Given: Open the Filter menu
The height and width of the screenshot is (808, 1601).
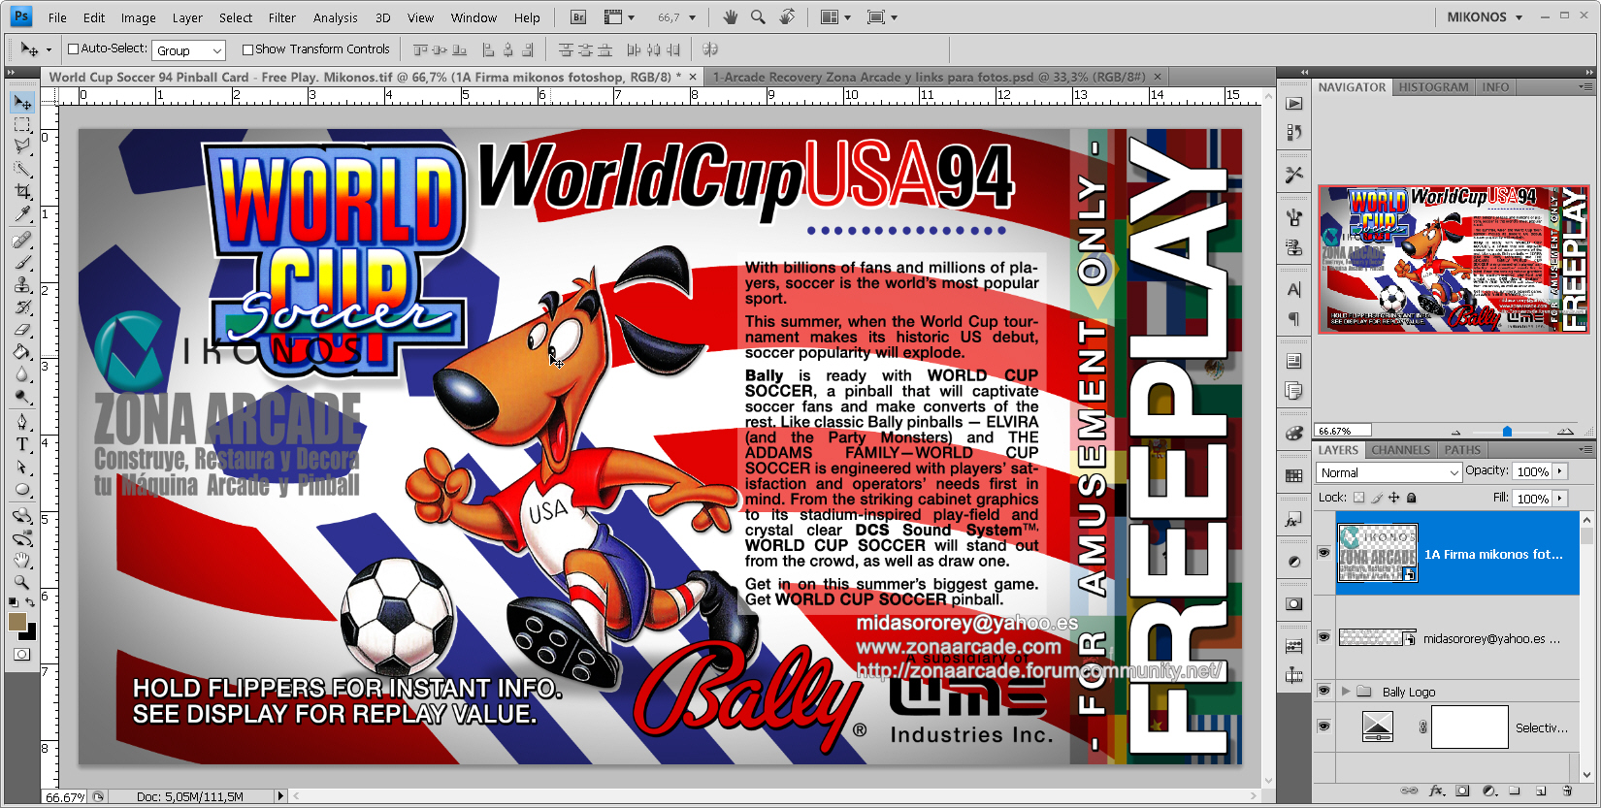Looking at the screenshot, I should pyautogui.click(x=282, y=17).
